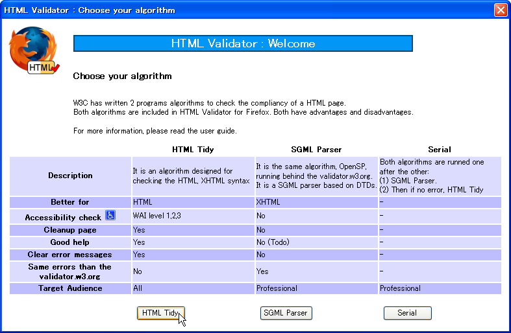
Task: Click the window title bar text
Action: (x=90, y=10)
